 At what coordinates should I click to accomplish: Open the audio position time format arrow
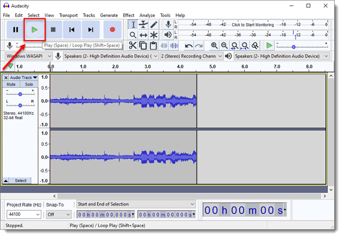click(x=285, y=210)
